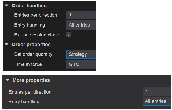Select Entry handling label under Order handling
The height and width of the screenshot is (110, 172).
[x=30, y=25]
